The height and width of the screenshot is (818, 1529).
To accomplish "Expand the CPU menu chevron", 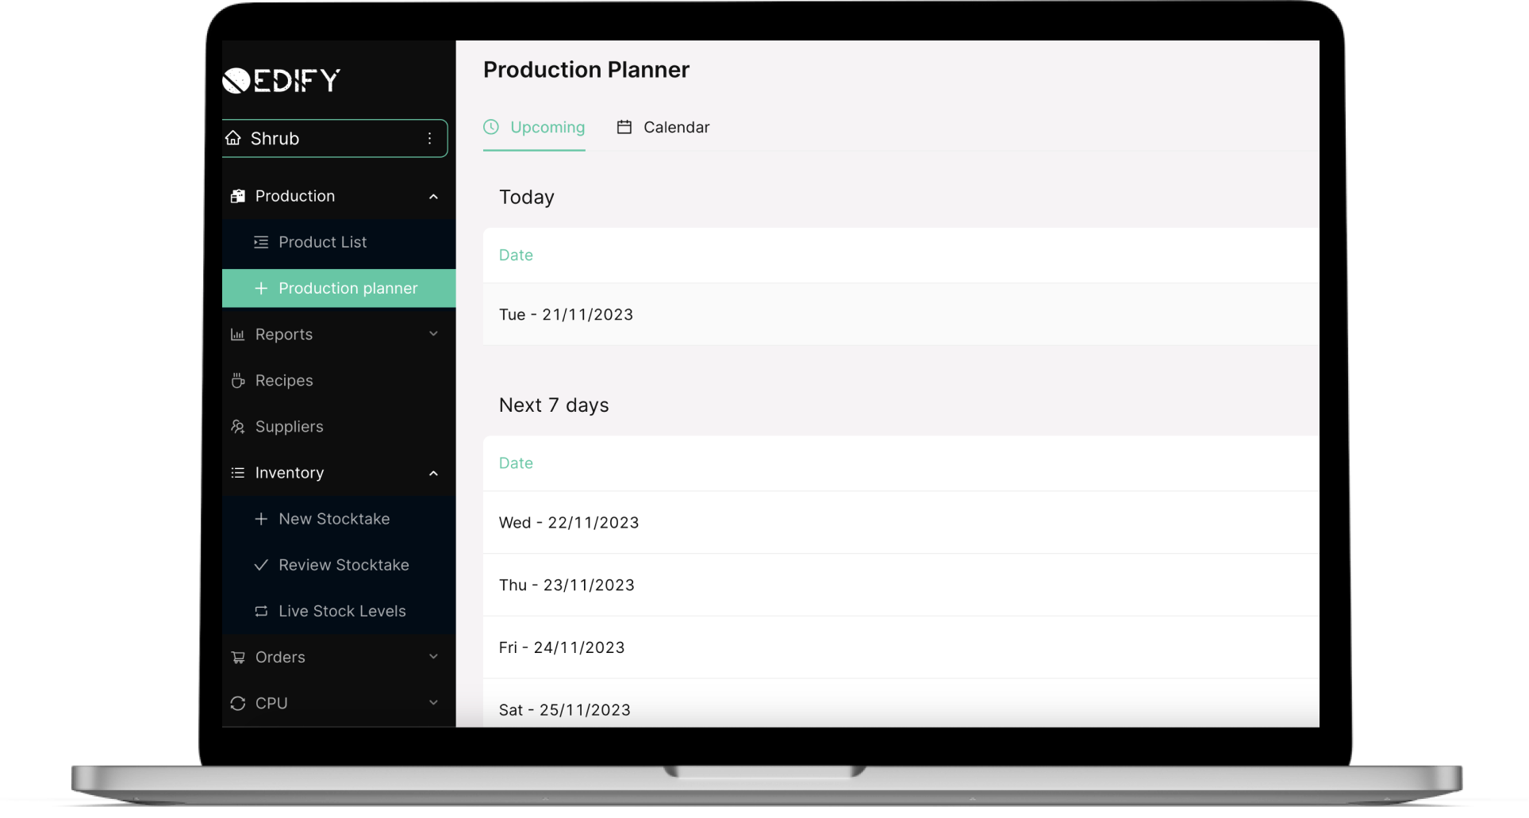I will [433, 703].
